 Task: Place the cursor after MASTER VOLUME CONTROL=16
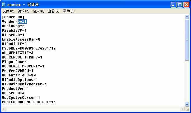56,102
